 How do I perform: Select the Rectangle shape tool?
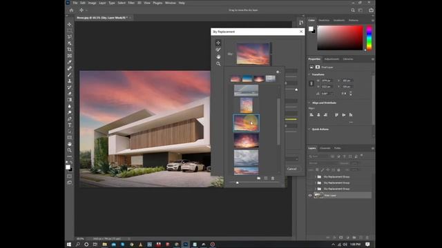pyautogui.click(x=69, y=138)
